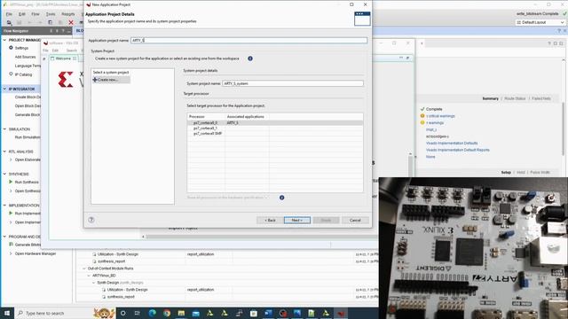Collapse IP INTEGRATOR section
Viewport: 568px width, 319px height.
[4, 89]
